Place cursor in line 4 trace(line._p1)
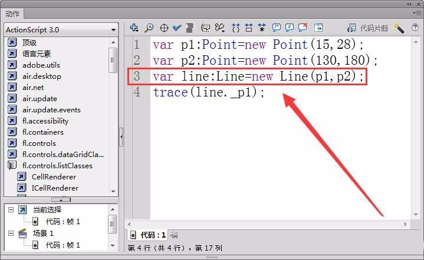The image size is (424, 260). [x=209, y=92]
